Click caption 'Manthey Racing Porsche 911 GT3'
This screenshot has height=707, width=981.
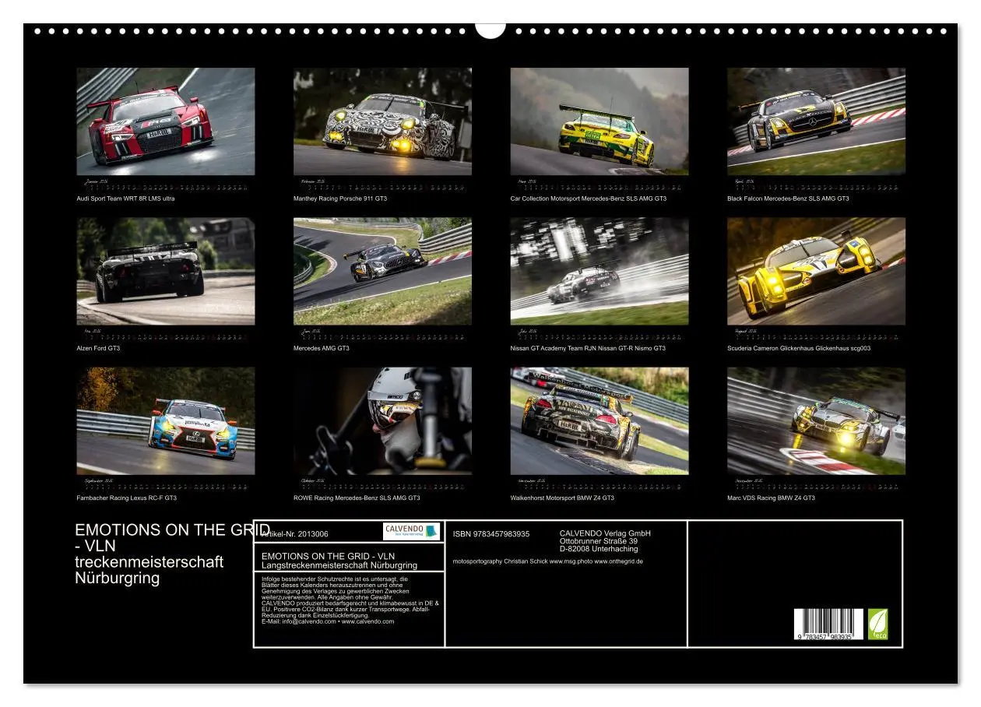(340, 199)
